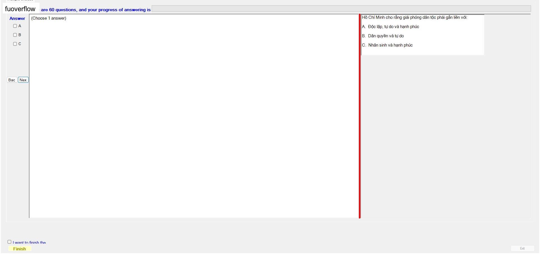The image size is (540, 254).
Task: Click the question text about Hồ Chí Minh
Action: point(415,18)
